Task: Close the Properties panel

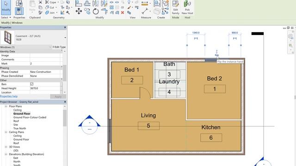Action: tap(65, 27)
